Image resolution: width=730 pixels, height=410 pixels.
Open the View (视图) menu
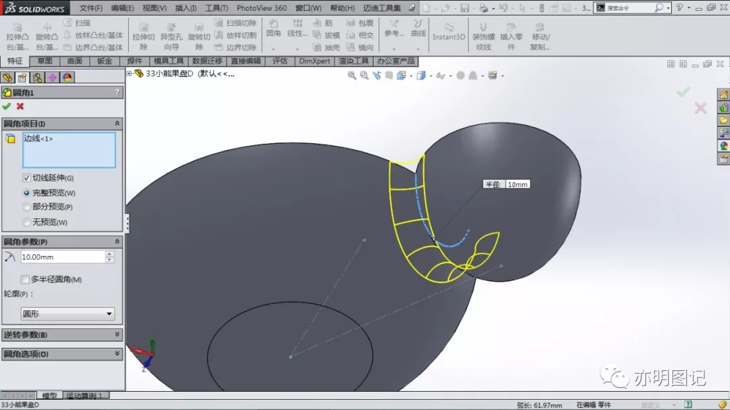tap(155, 8)
